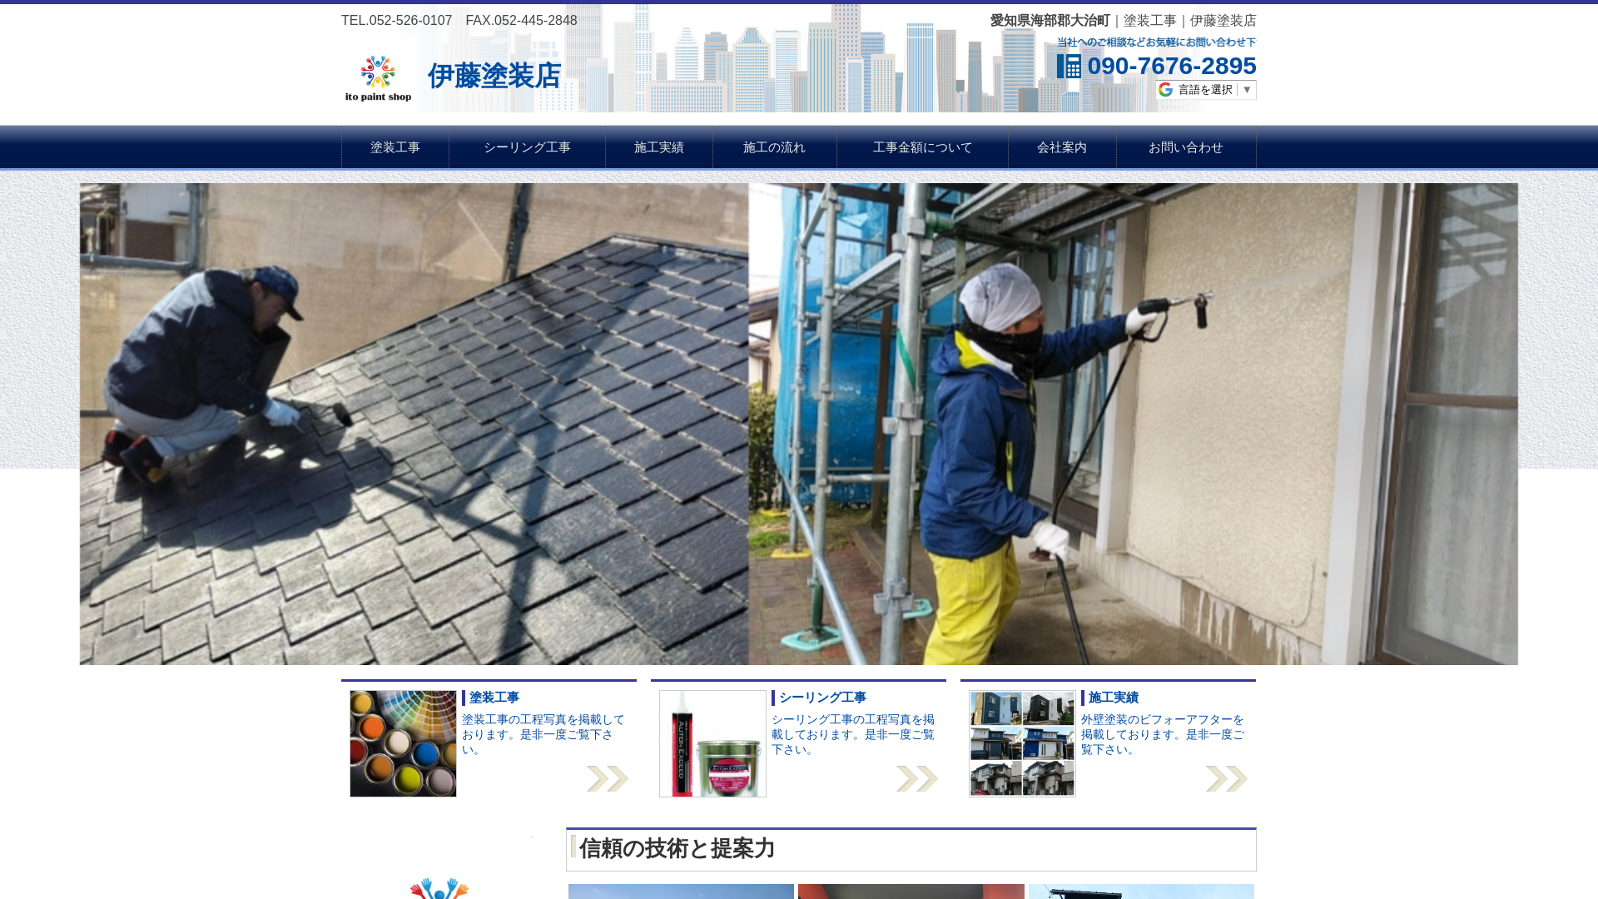This screenshot has height=899, width=1598.
Task: Click the paint cans thumbnail image
Action: pos(403,743)
